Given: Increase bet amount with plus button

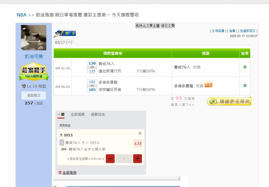Looking at the screenshot, I should click(138, 158).
